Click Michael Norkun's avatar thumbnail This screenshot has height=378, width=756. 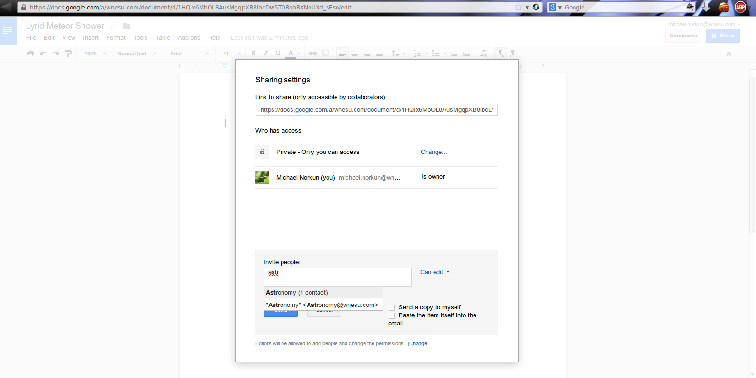(262, 177)
